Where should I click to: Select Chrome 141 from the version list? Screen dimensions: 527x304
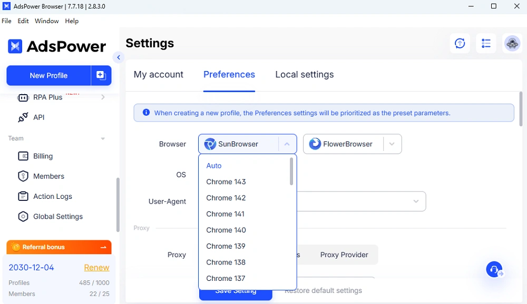pyautogui.click(x=225, y=214)
